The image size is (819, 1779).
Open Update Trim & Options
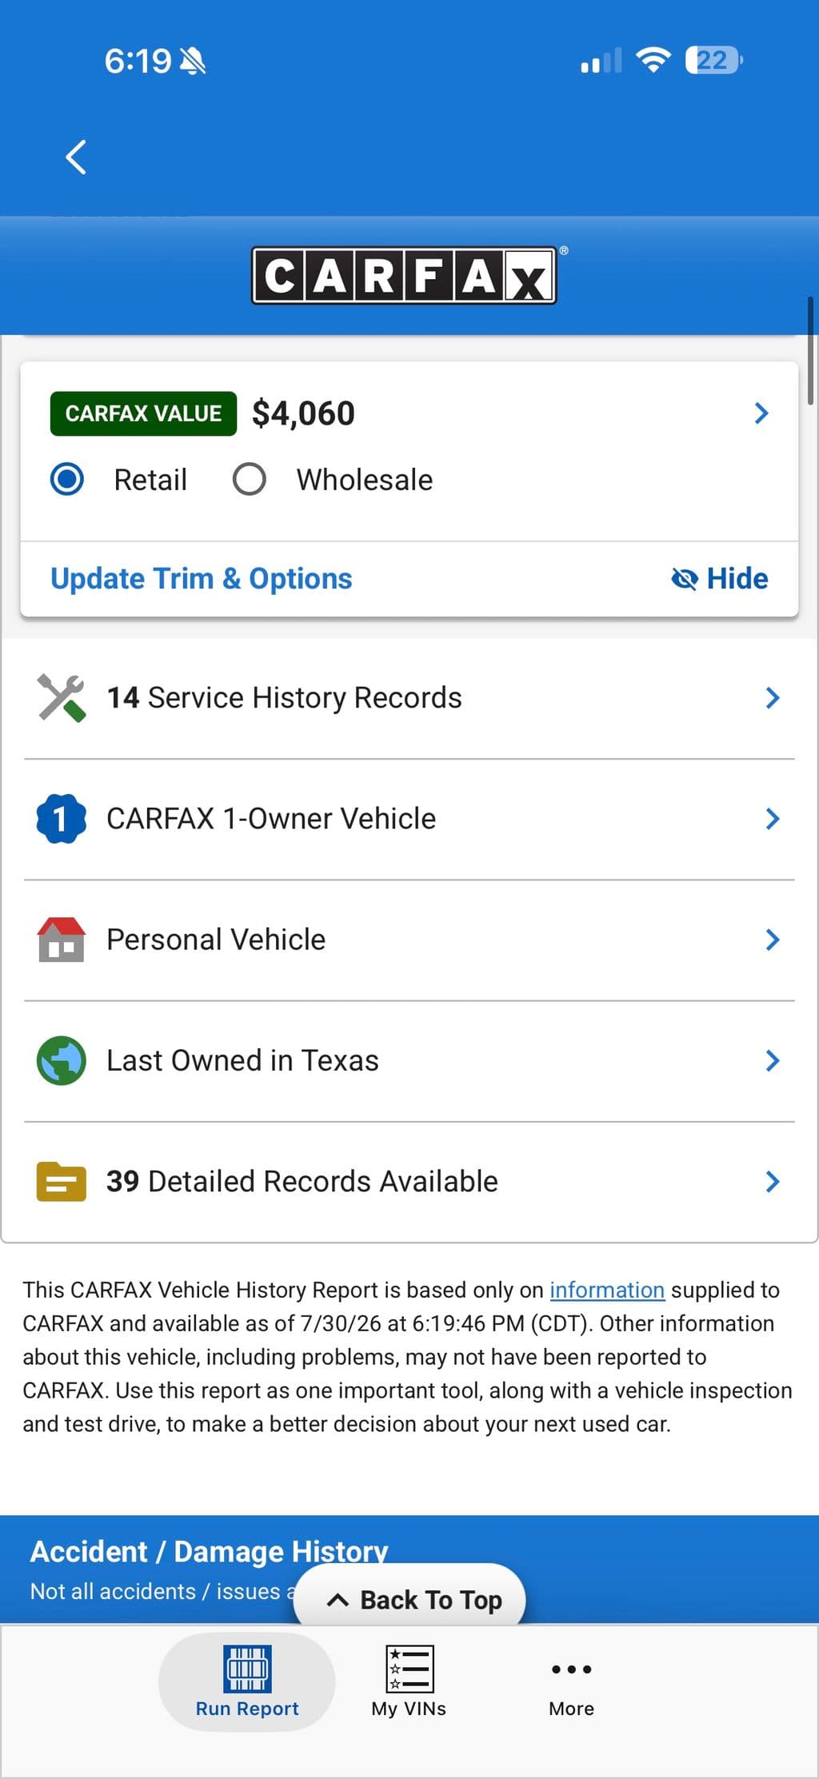[x=202, y=578]
